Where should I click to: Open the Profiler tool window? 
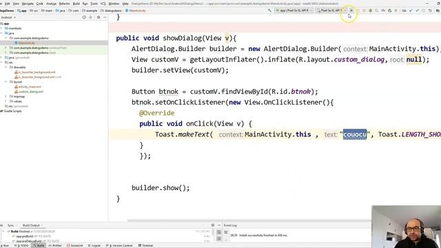pyautogui.click(x=55, y=245)
